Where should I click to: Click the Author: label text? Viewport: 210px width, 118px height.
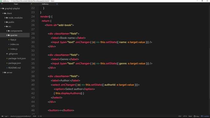point(65,80)
